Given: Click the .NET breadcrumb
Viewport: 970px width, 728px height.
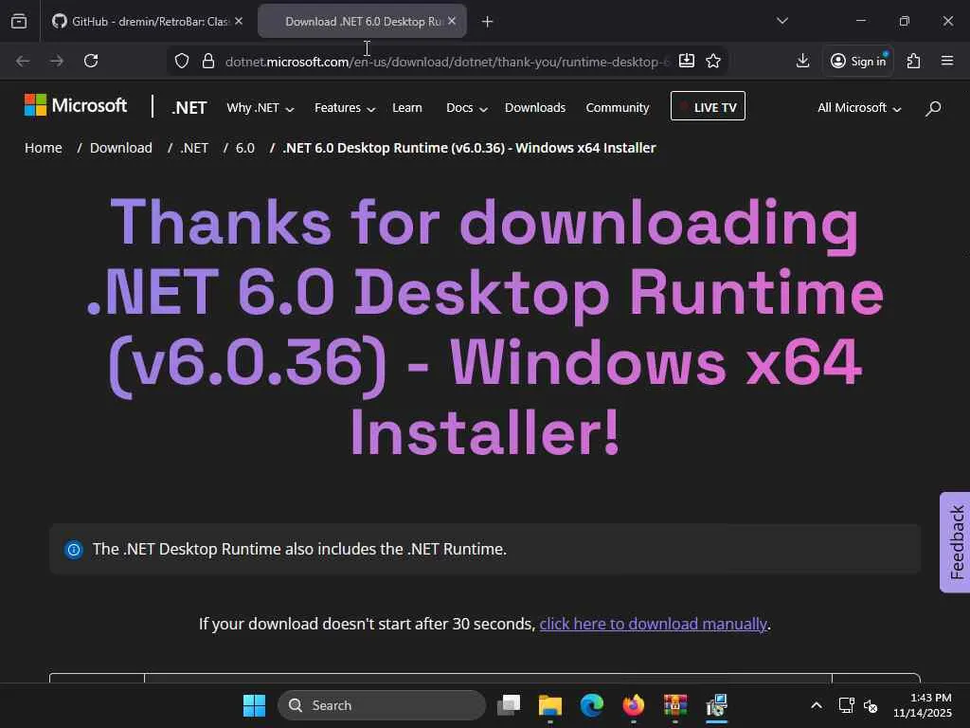Looking at the screenshot, I should (194, 148).
